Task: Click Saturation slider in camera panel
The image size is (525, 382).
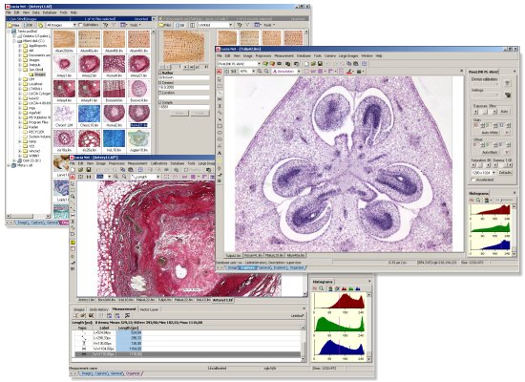Action: tap(481, 165)
